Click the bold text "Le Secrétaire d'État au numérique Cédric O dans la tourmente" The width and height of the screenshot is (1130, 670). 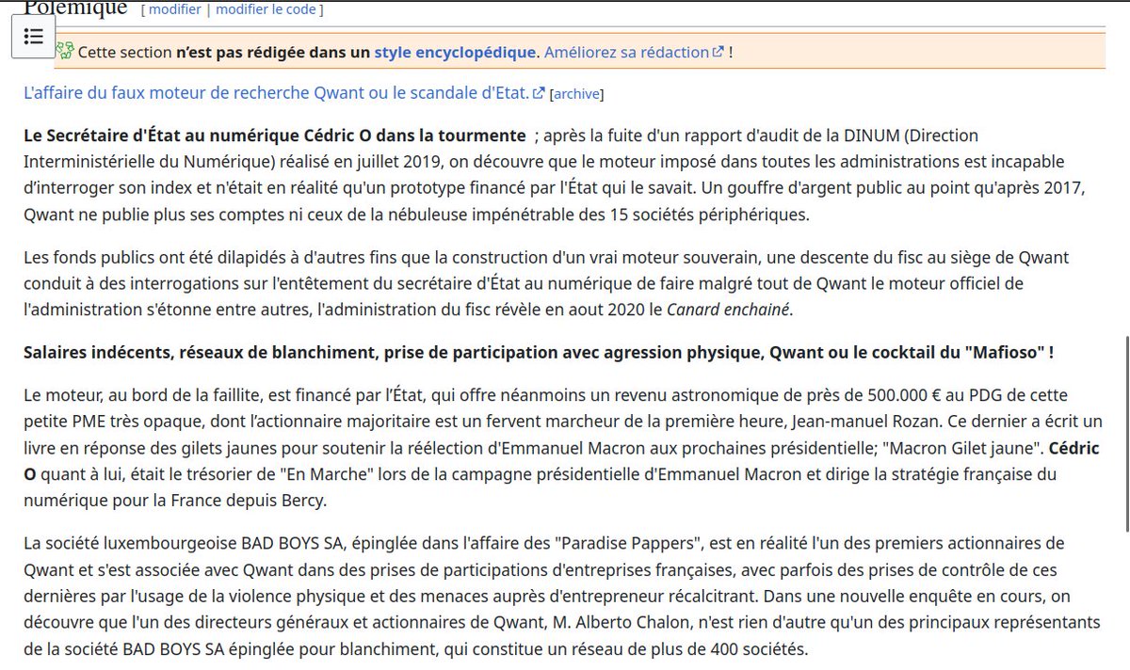pos(275,136)
